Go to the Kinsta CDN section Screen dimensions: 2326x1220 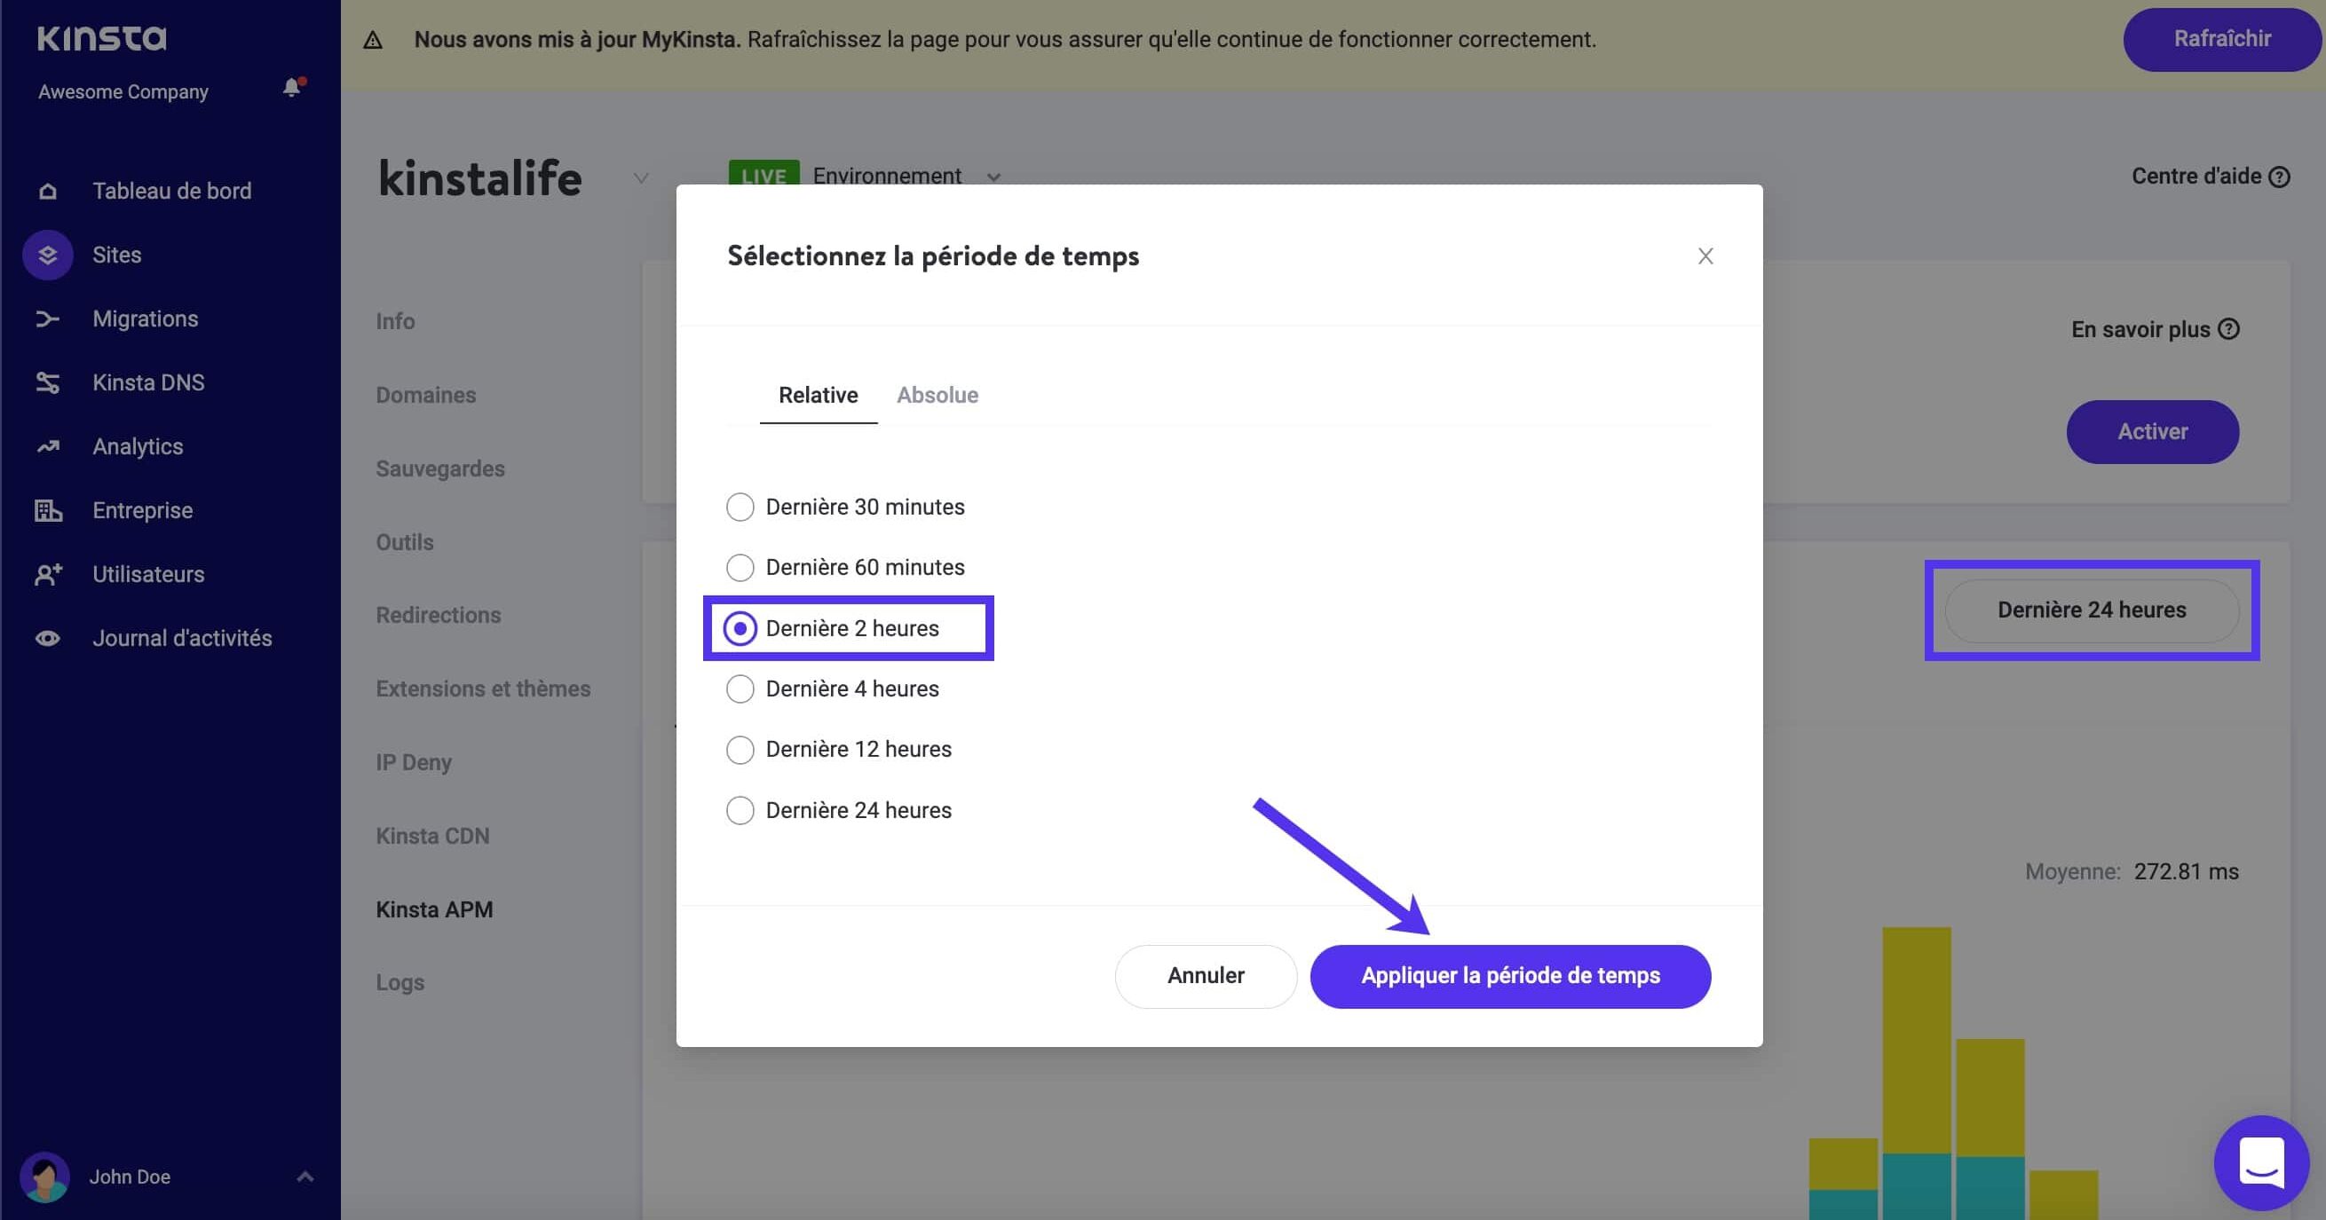[432, 837]
